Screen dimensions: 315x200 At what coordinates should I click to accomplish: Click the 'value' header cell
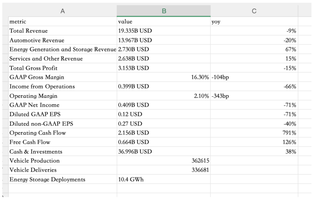point(164,22)
